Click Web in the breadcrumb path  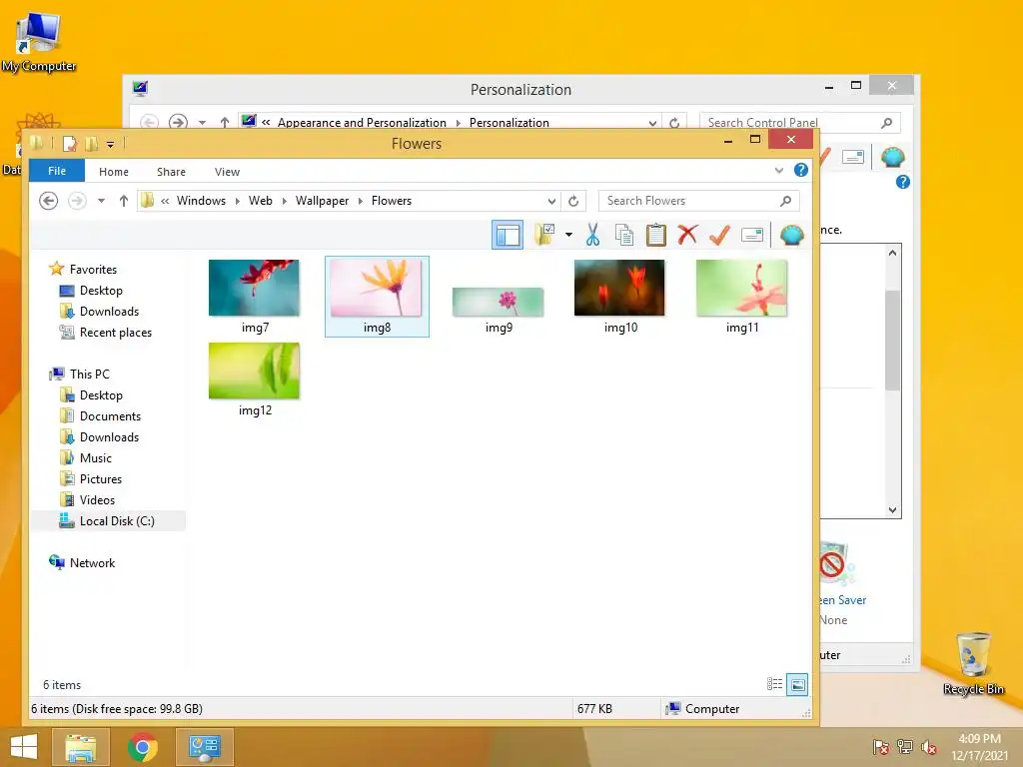pos(261,201)
